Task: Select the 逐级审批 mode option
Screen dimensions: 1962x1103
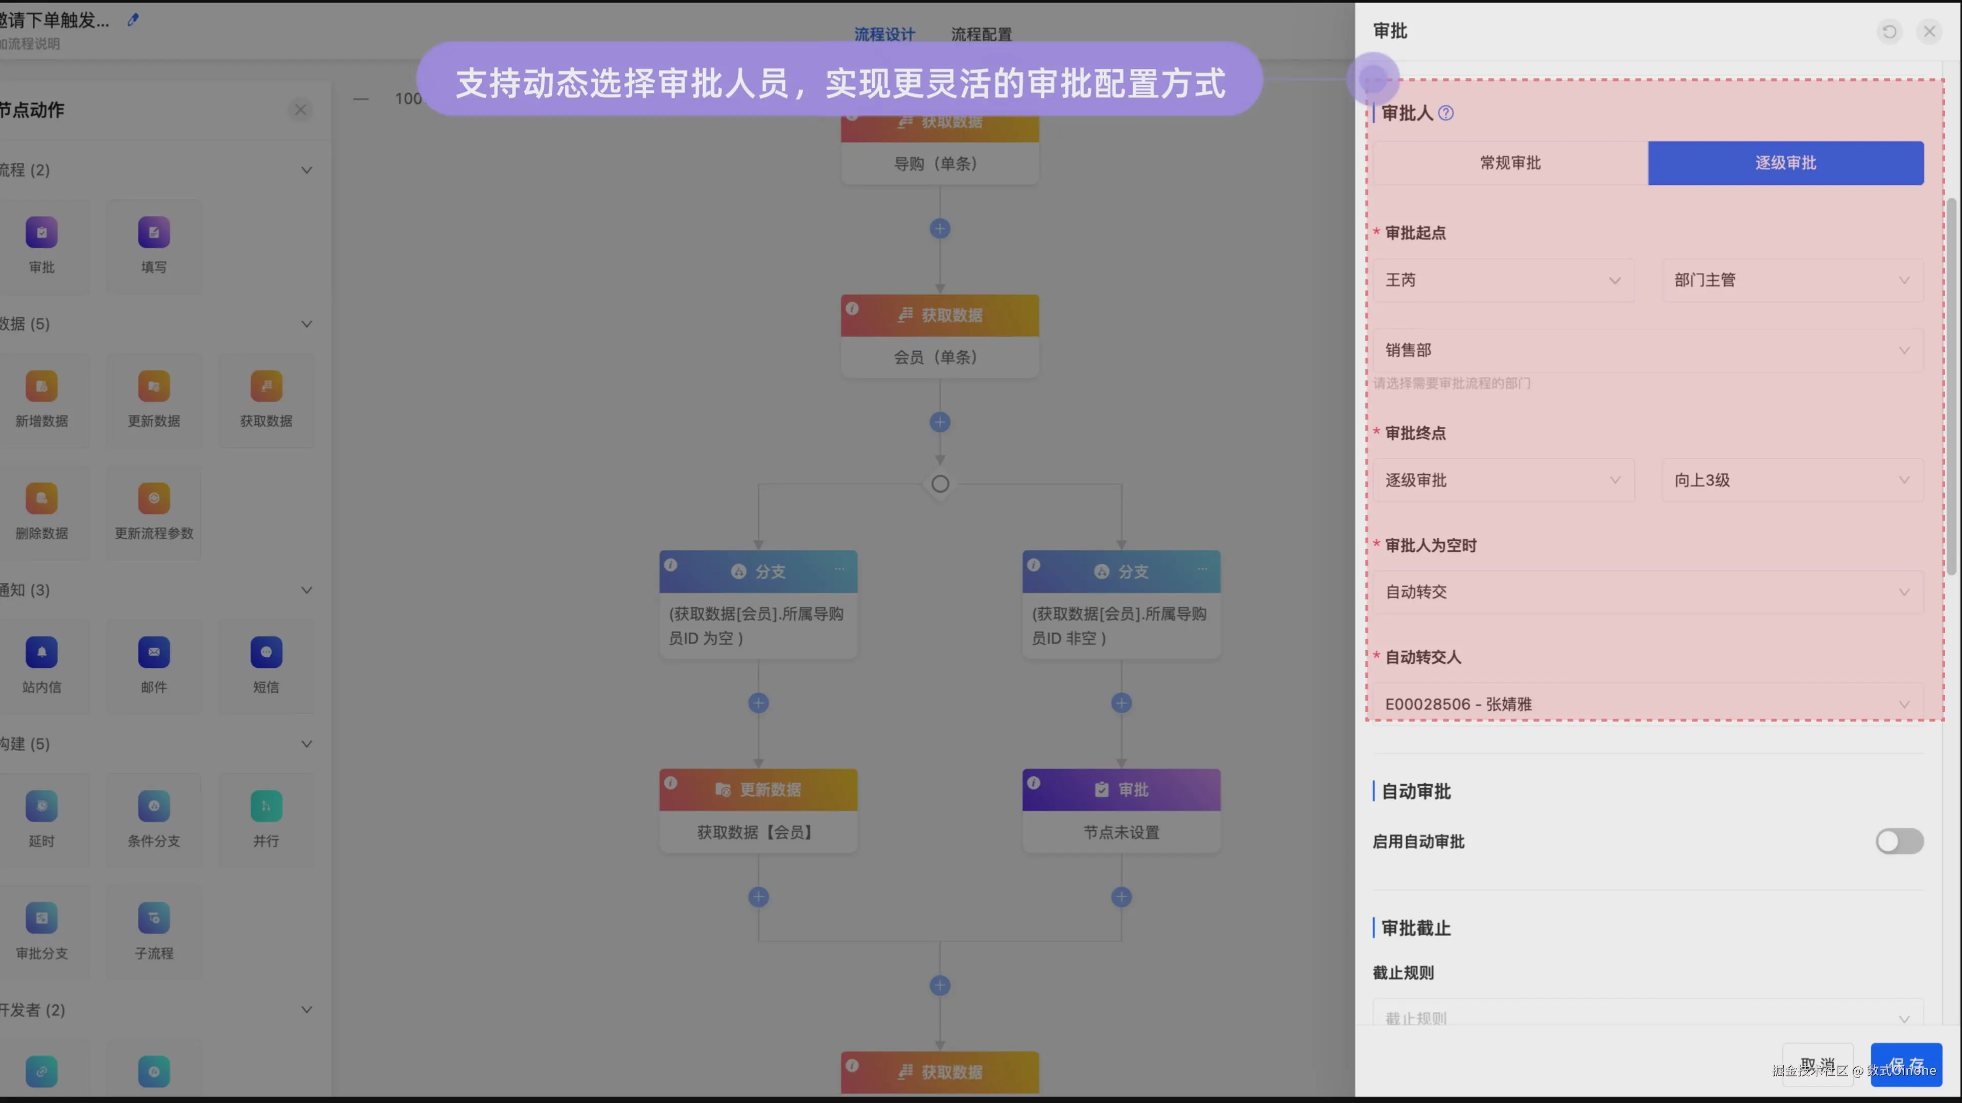Action: pyautogui.click(x=1785, y=163)
